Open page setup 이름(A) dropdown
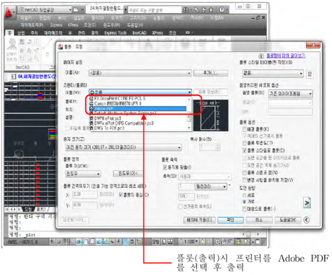332x275 pixels. (140, 73)
